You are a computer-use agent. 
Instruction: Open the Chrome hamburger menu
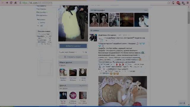[x=188, y=3]
